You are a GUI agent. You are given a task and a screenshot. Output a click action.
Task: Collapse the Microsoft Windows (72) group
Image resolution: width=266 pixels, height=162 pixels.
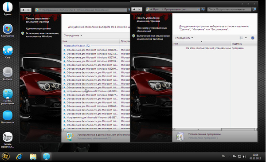(77, 46)
